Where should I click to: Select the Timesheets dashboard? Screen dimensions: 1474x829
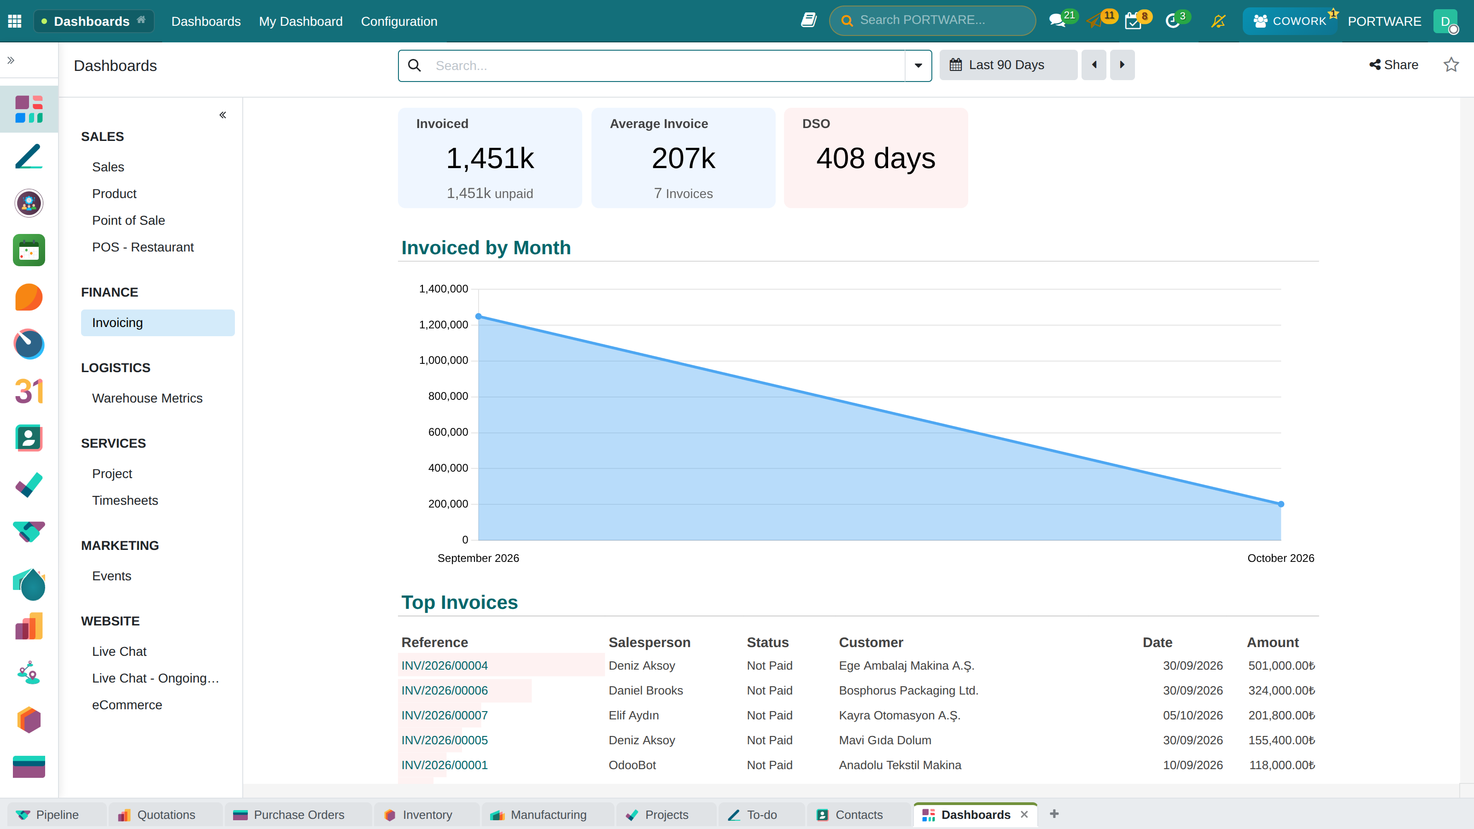click(125, 501)
